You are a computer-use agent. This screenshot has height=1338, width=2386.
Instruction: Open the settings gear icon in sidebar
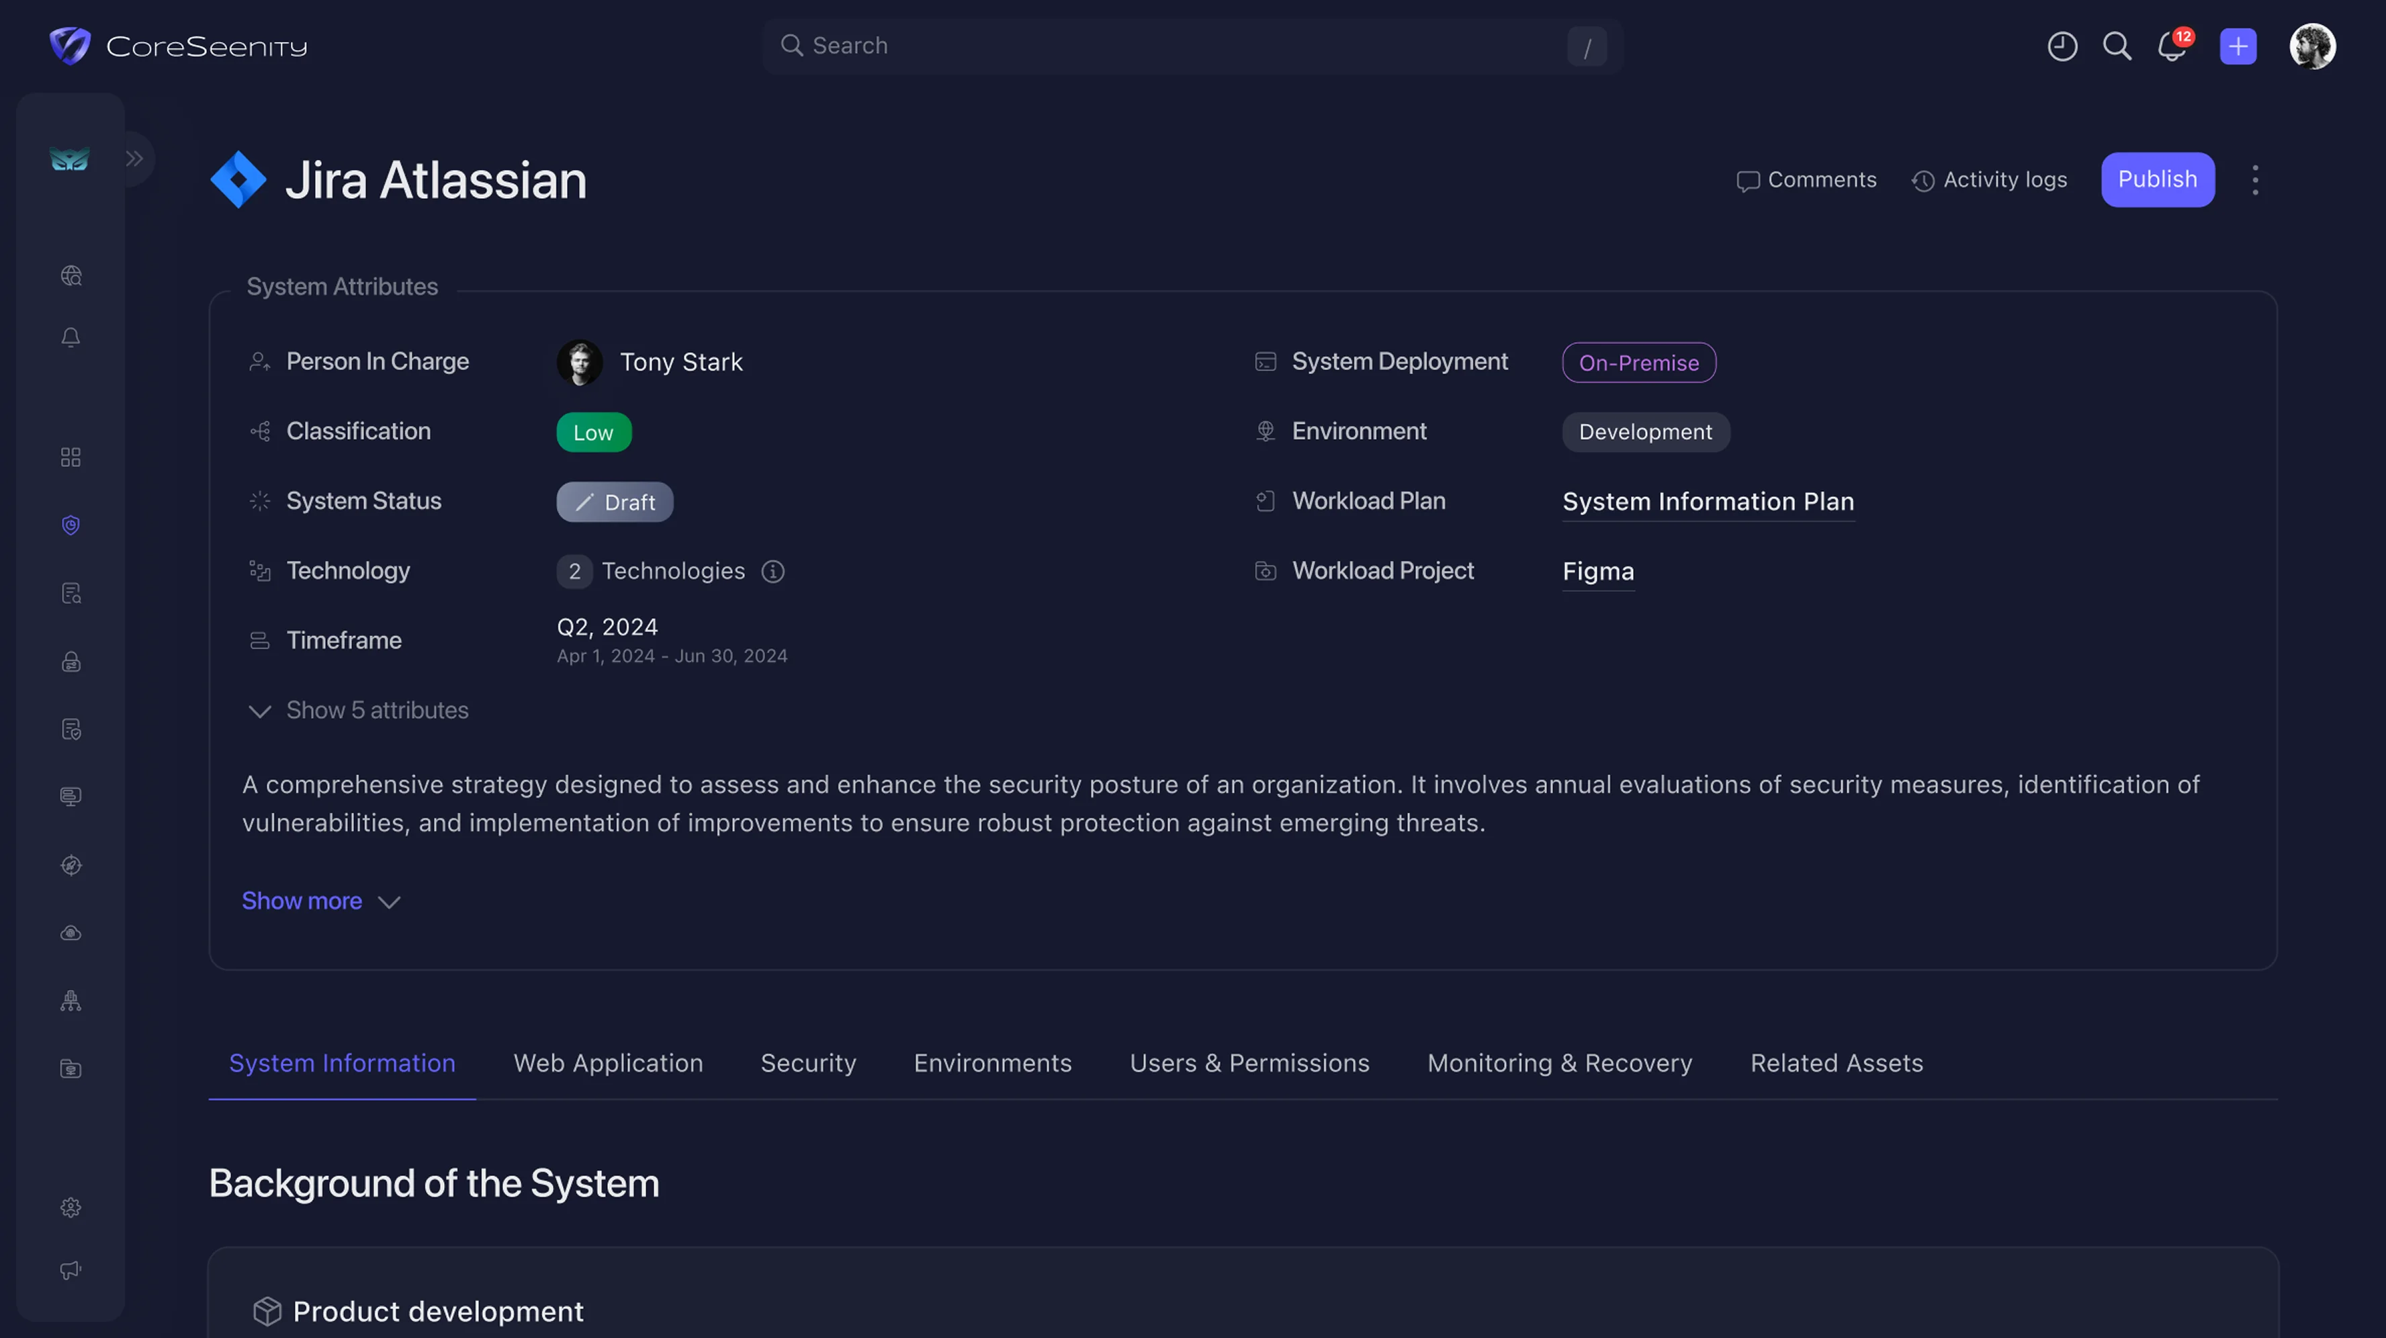[71, 1208]
